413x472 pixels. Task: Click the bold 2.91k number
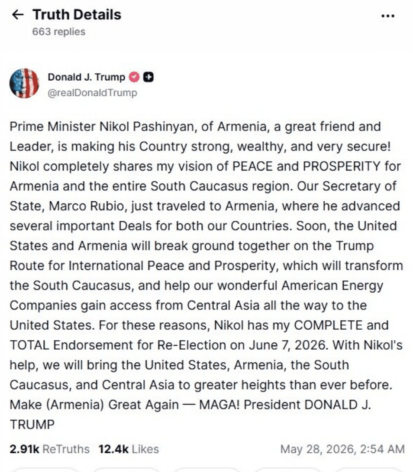[x=24, y=449]
